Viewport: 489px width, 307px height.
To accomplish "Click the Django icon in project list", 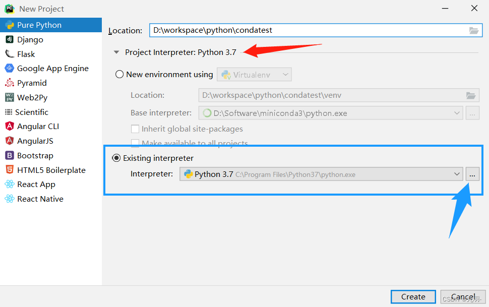I will pyautogui.click(x=10, y=39).
